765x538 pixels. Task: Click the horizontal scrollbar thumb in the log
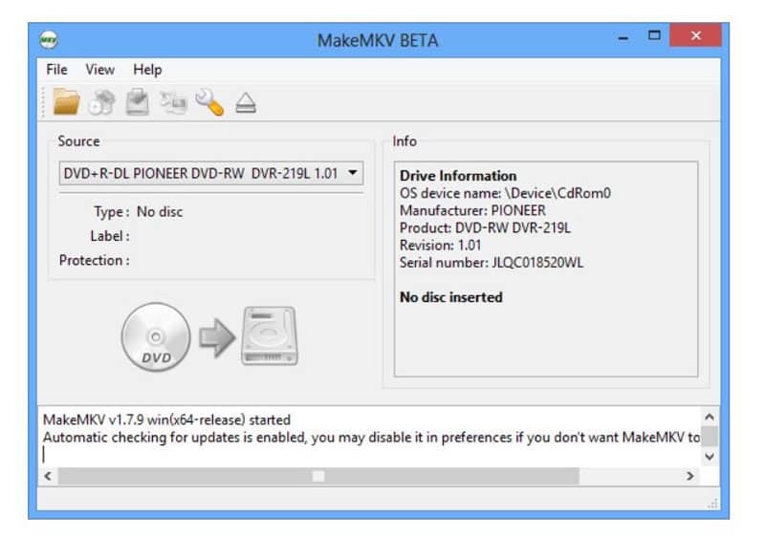click(x=318, y=476)
